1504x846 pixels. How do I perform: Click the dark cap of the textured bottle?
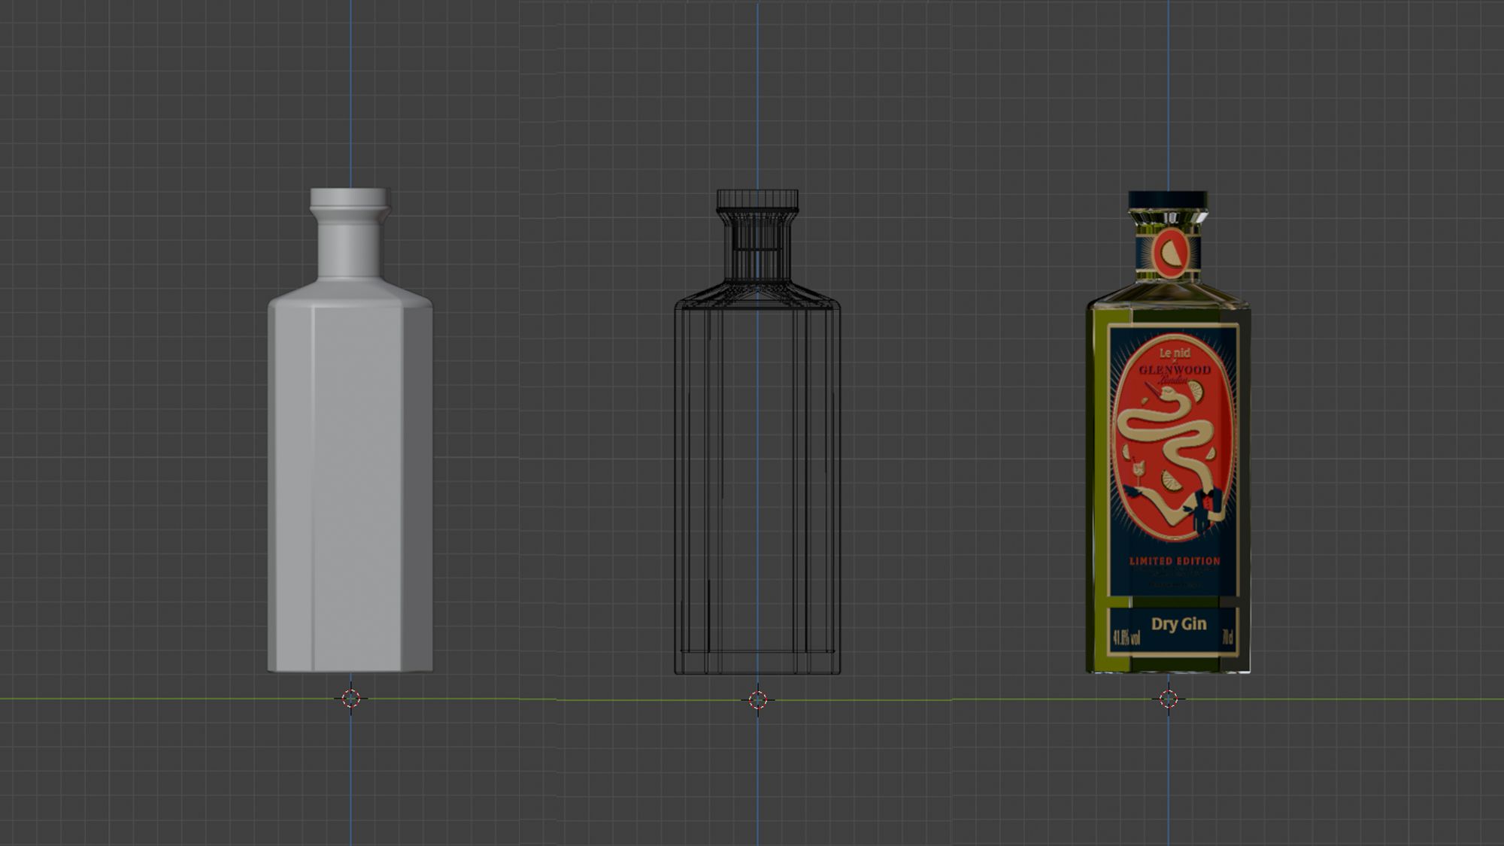1168,200
